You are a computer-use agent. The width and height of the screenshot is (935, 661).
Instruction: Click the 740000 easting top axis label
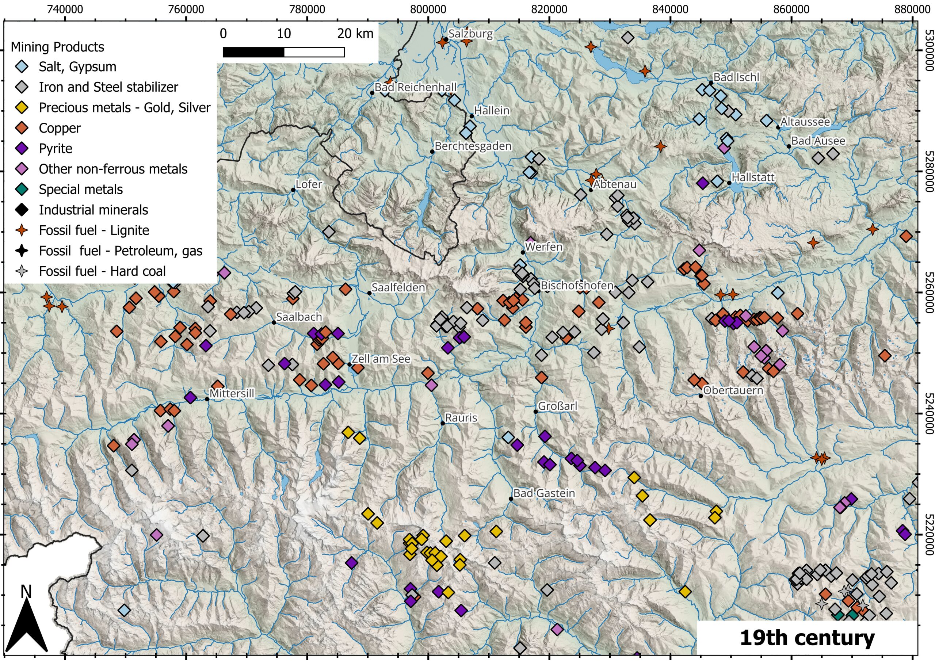[65, 9]
